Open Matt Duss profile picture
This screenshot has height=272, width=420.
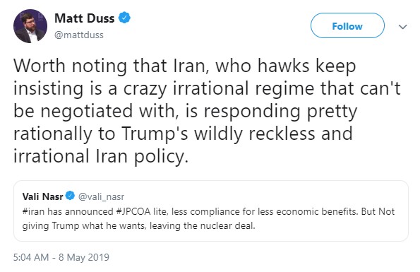click(x=30, y=26)
